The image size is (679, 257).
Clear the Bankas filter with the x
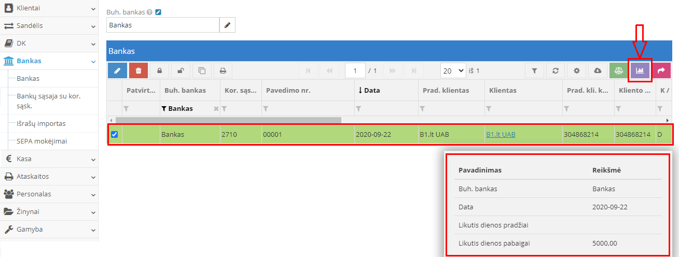(x=216, y=109)
